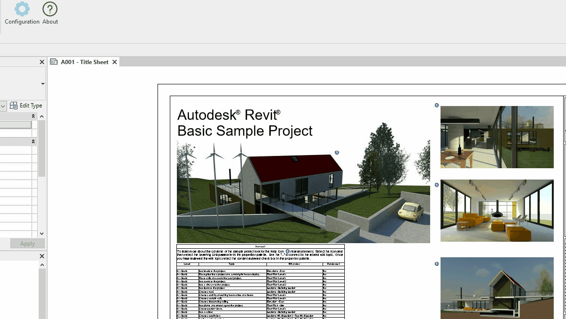Click the sheet icon on A001 tab
566x319 pixels.
tap(54, 62)
